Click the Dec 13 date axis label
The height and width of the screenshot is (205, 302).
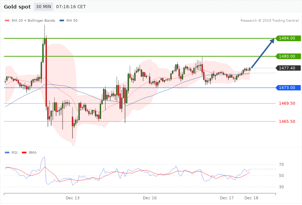(x=72, y=198)
